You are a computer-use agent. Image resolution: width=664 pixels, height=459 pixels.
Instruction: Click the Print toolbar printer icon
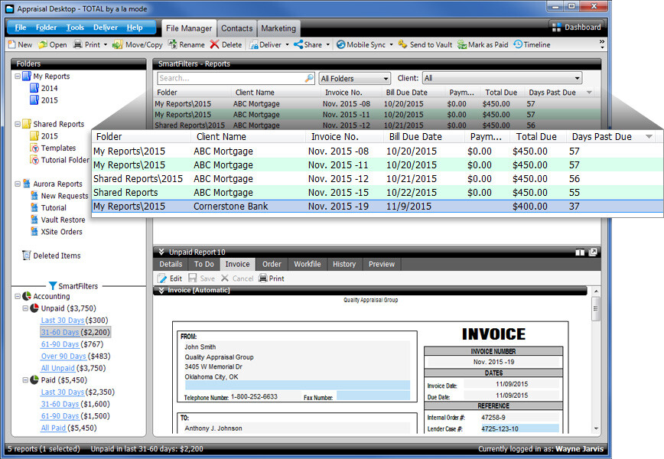[x=77, y=44]
